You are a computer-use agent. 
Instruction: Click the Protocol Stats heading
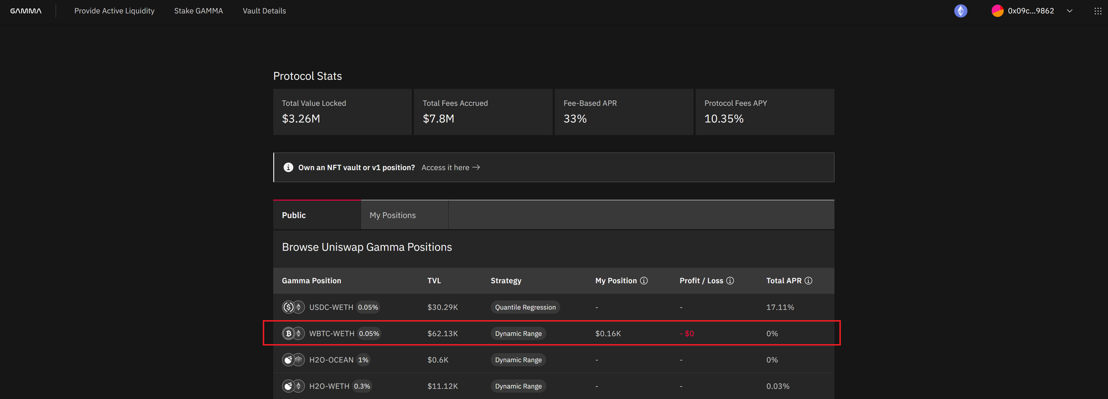tap(307, 76)
